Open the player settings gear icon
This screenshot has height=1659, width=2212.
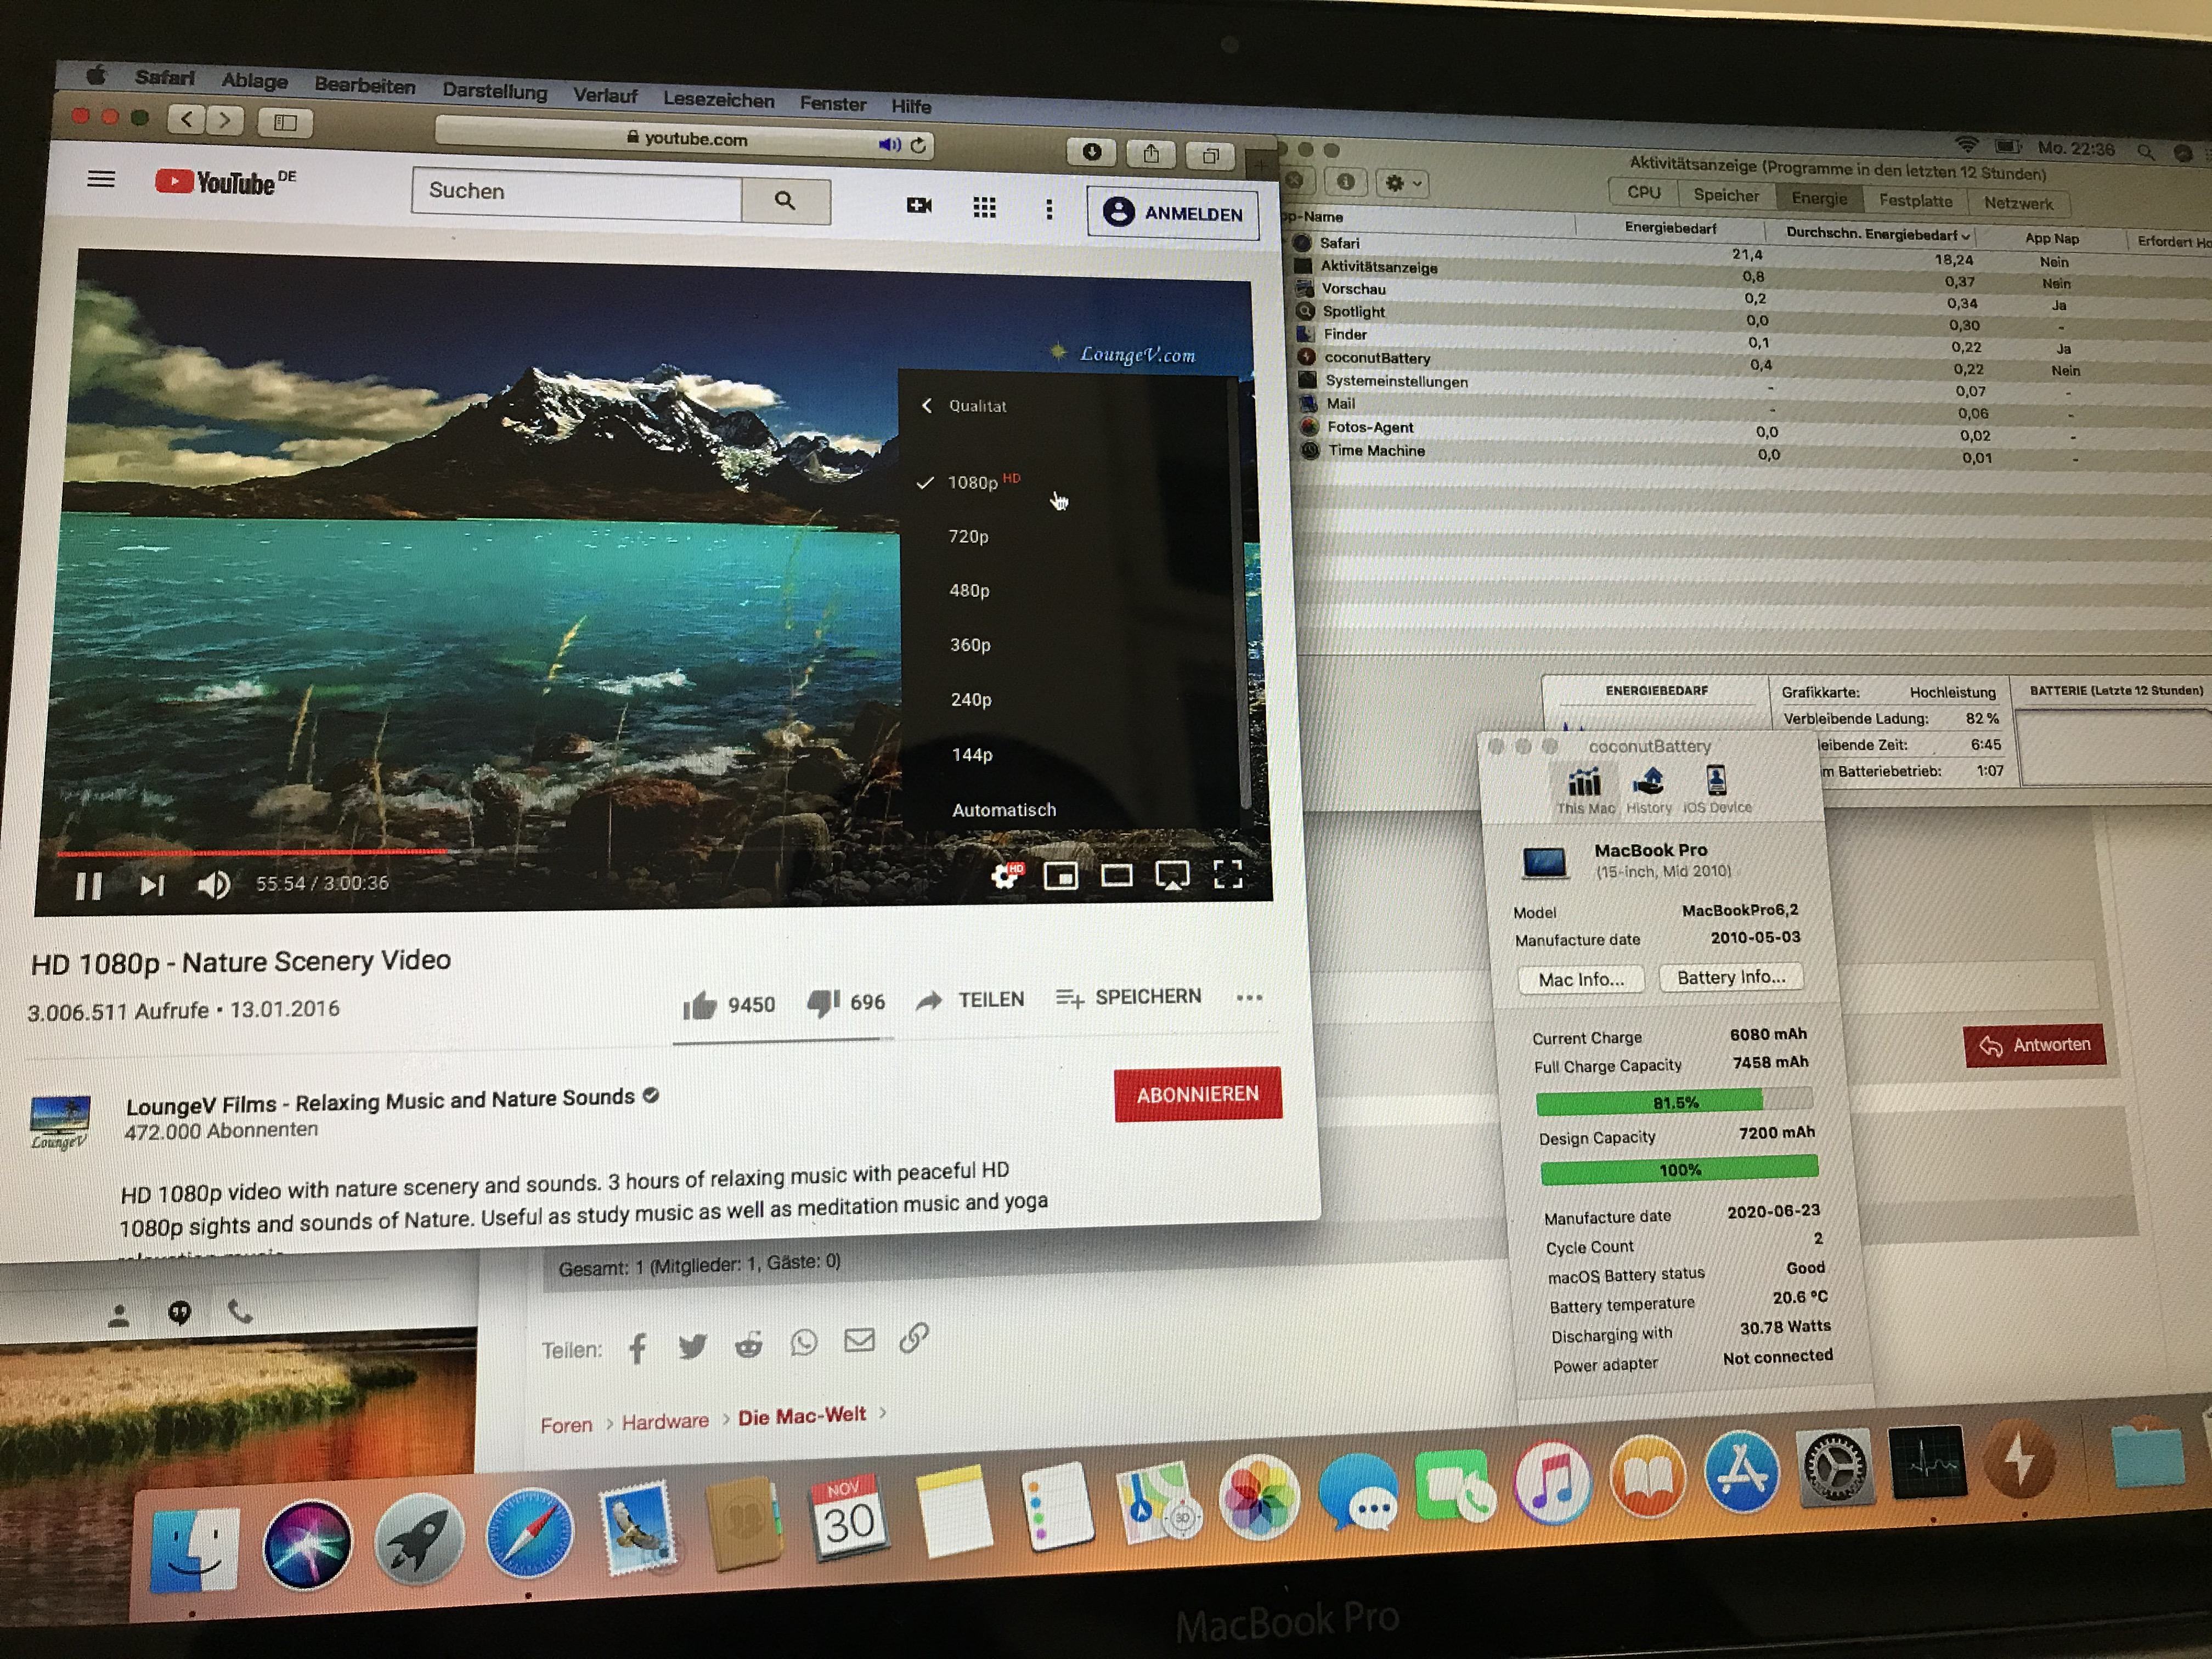coord(1007,876)
